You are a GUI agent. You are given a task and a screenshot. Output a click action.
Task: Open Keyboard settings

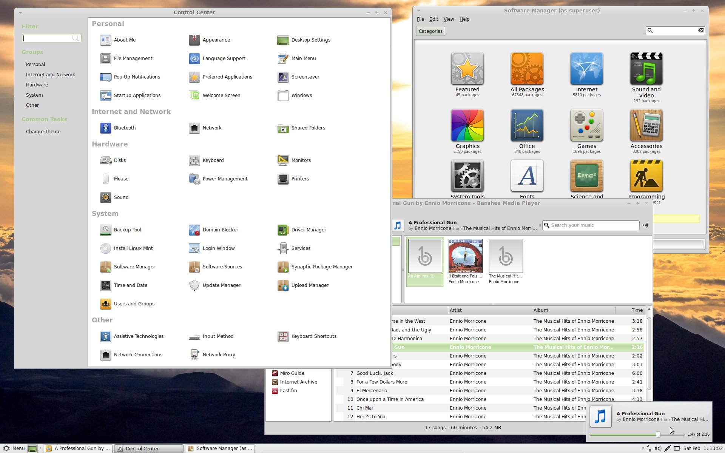(206, 160)
